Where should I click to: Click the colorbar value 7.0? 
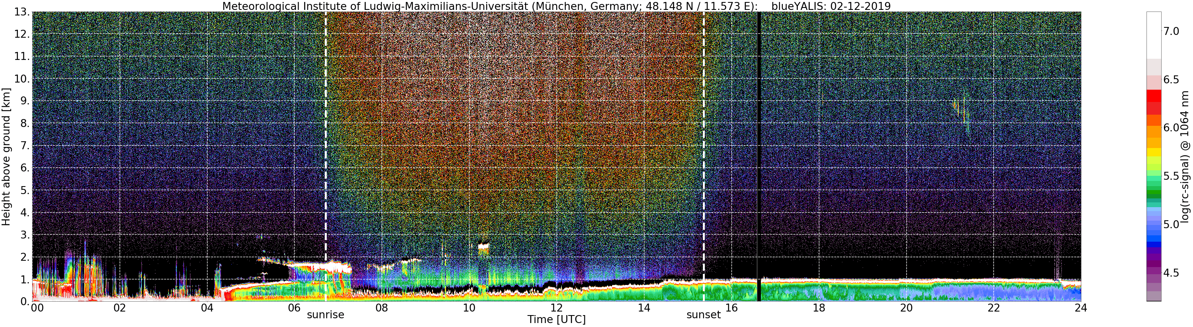tap(1171, 31)
